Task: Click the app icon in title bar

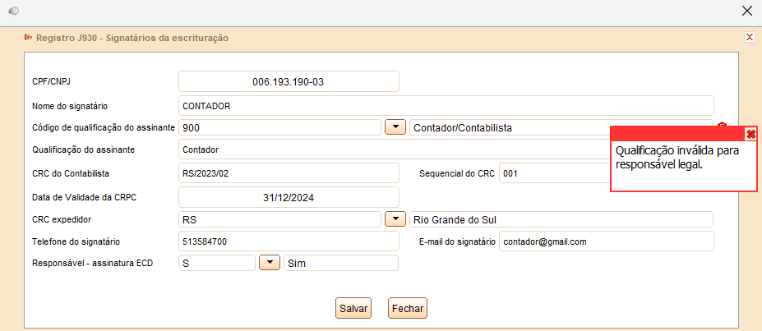Action: [13, 11]
